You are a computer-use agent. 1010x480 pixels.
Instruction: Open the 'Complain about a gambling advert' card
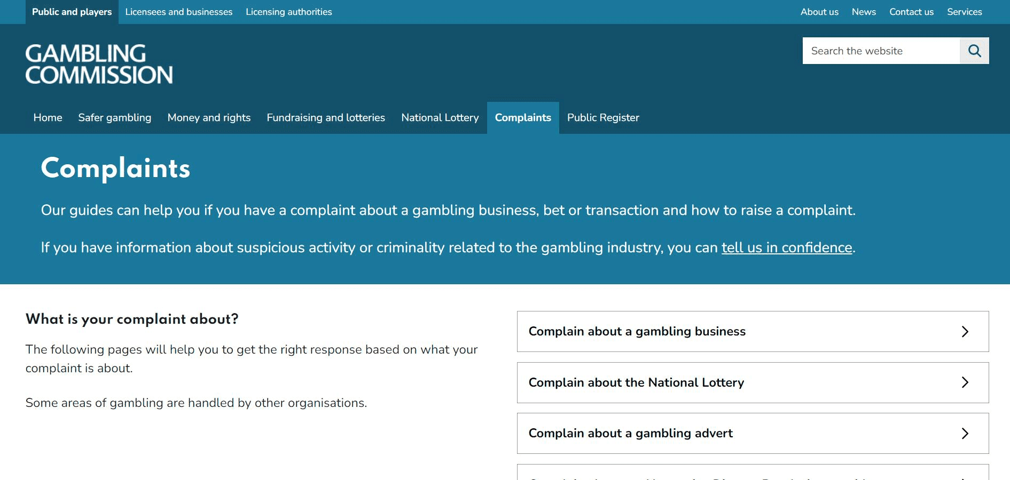(630, 433)
